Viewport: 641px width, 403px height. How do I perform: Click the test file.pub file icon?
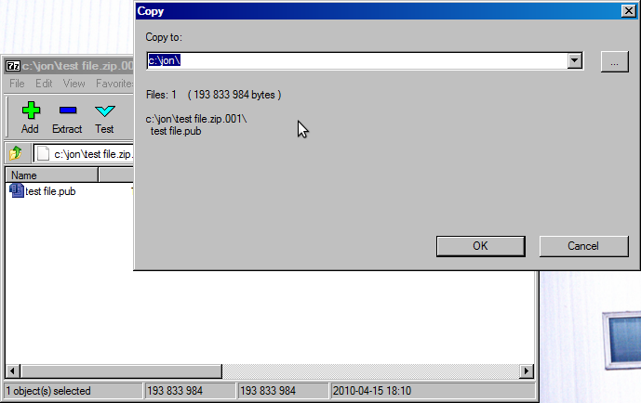tap(16, 191)
